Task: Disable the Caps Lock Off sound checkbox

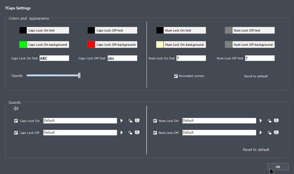Action: 16,133
